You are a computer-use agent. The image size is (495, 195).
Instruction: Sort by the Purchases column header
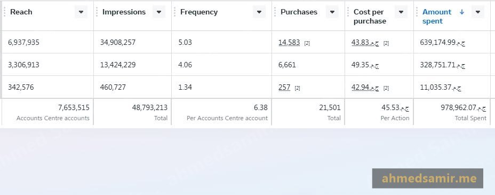tap(299, 12)
